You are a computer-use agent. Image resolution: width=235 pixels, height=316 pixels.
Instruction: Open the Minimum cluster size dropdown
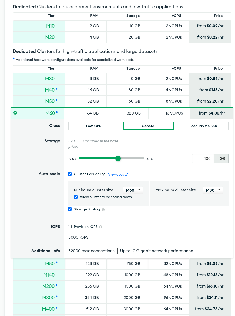click(133, 190)
